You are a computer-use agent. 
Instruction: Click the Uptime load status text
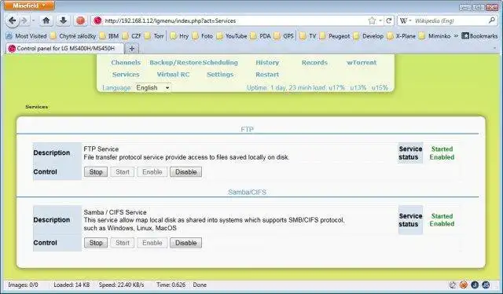coord(318,87)
